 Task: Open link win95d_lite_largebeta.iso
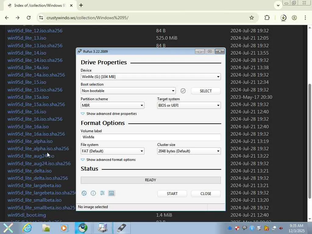tap(34, 186)
